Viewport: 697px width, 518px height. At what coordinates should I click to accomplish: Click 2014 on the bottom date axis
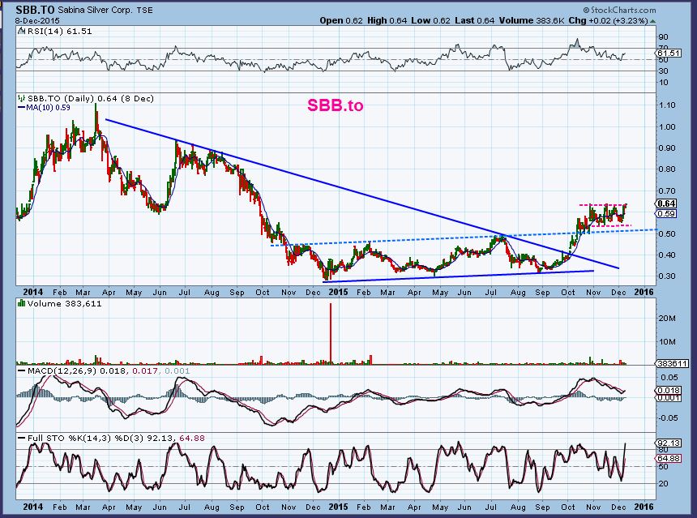(x=33, y=507)
